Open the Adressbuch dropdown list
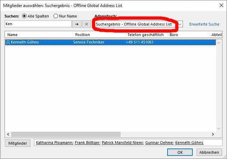Viewport: 227px width, 159px height. click(x=180, y=24)
